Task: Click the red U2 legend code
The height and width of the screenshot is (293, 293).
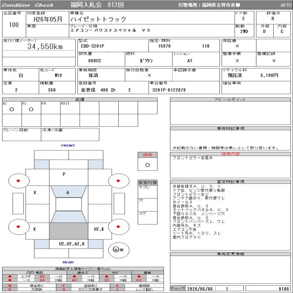Action: 42,277
